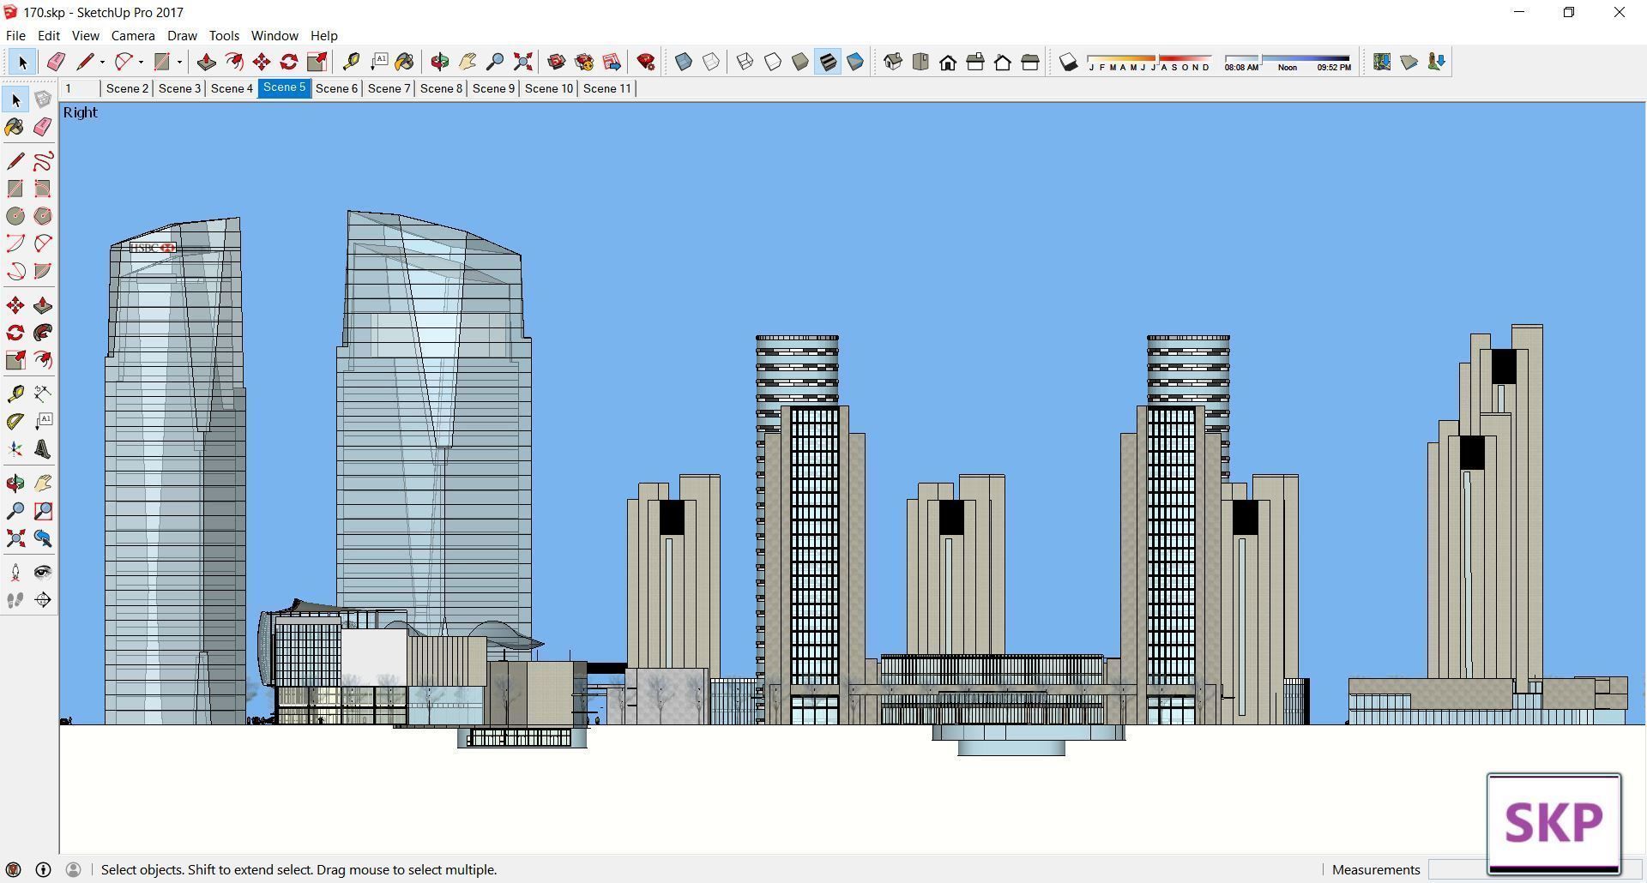1647x883 pixels.
Task: Toggle Shaded With Textures style
Action: [828, 62]
